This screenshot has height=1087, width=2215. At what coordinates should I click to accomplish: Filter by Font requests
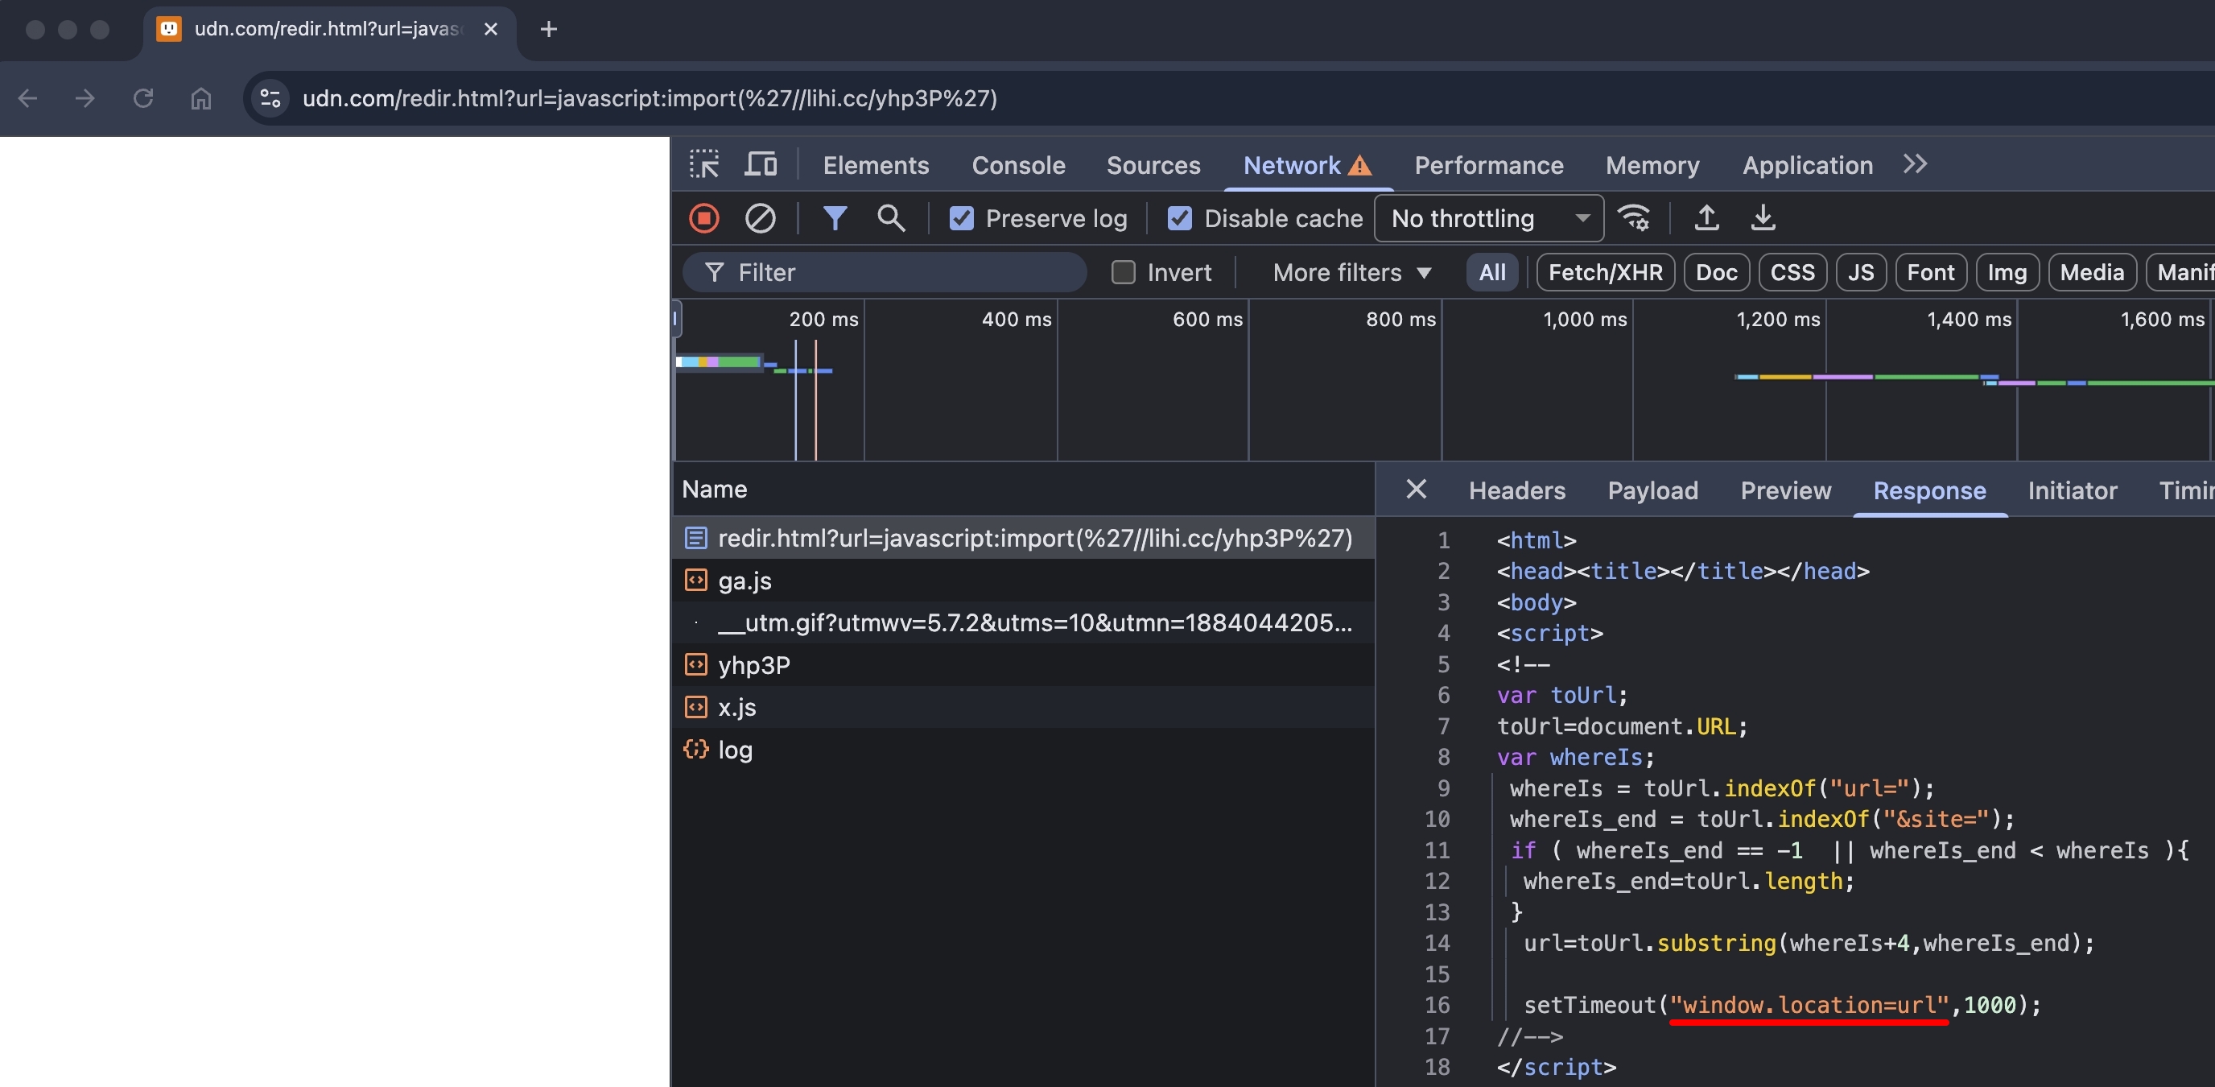[1930, 273]
